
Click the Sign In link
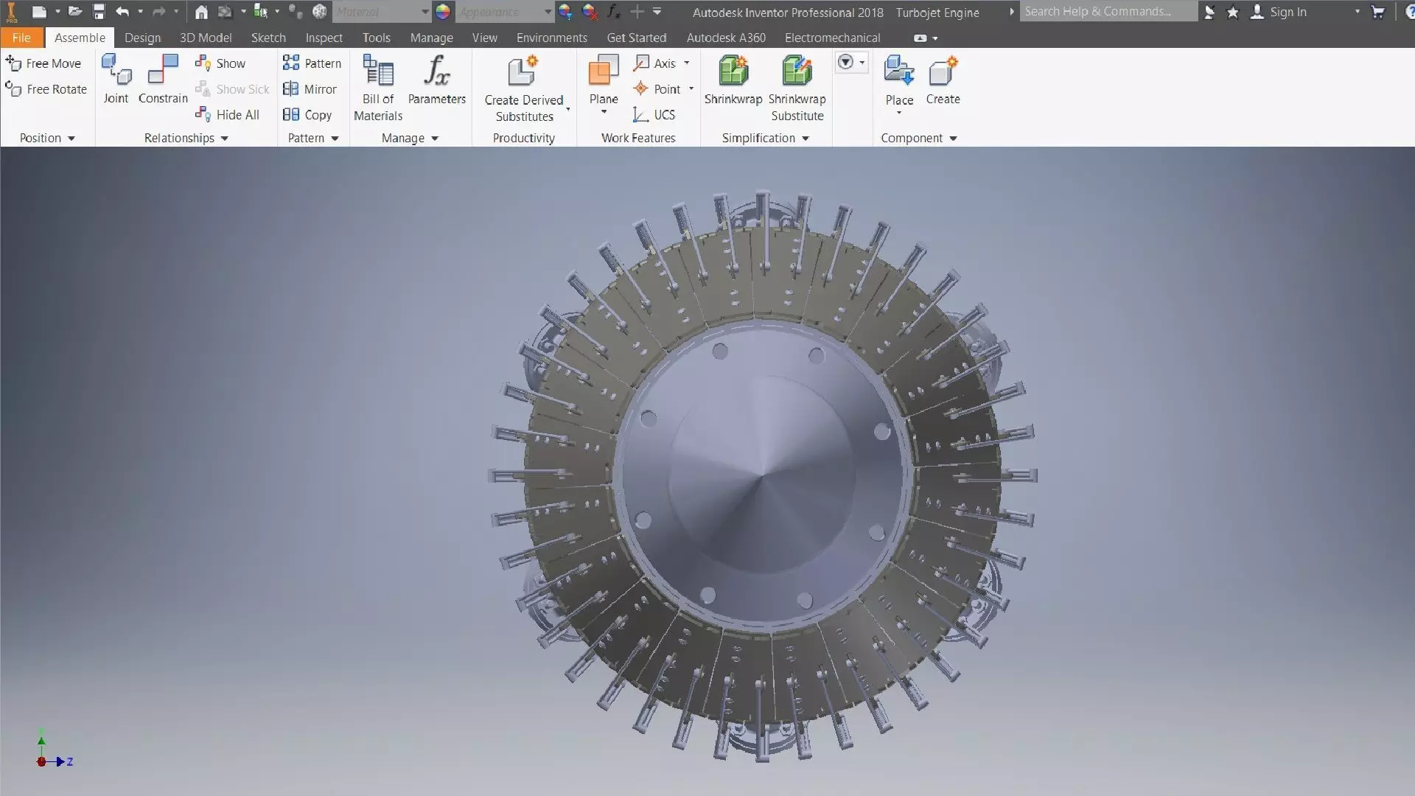[x=1288, y=12]
